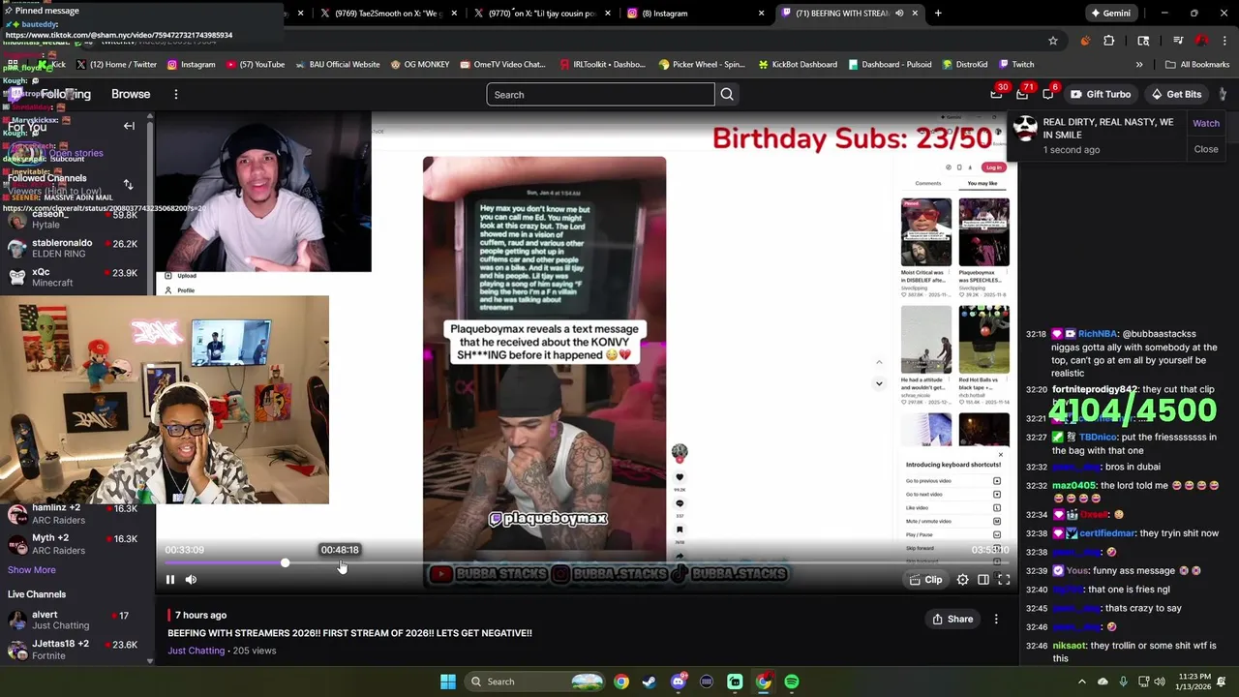The height and width of the screenshot is (697, 1239).
Task: Open stableronaldo channel in sidebar
Action: (77, 248)
